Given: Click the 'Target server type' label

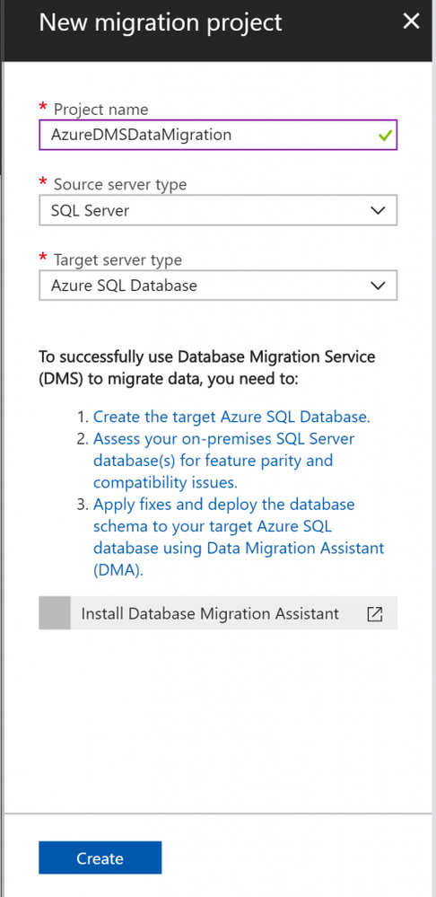Looking at the screenshot, I should click(118, 259).
